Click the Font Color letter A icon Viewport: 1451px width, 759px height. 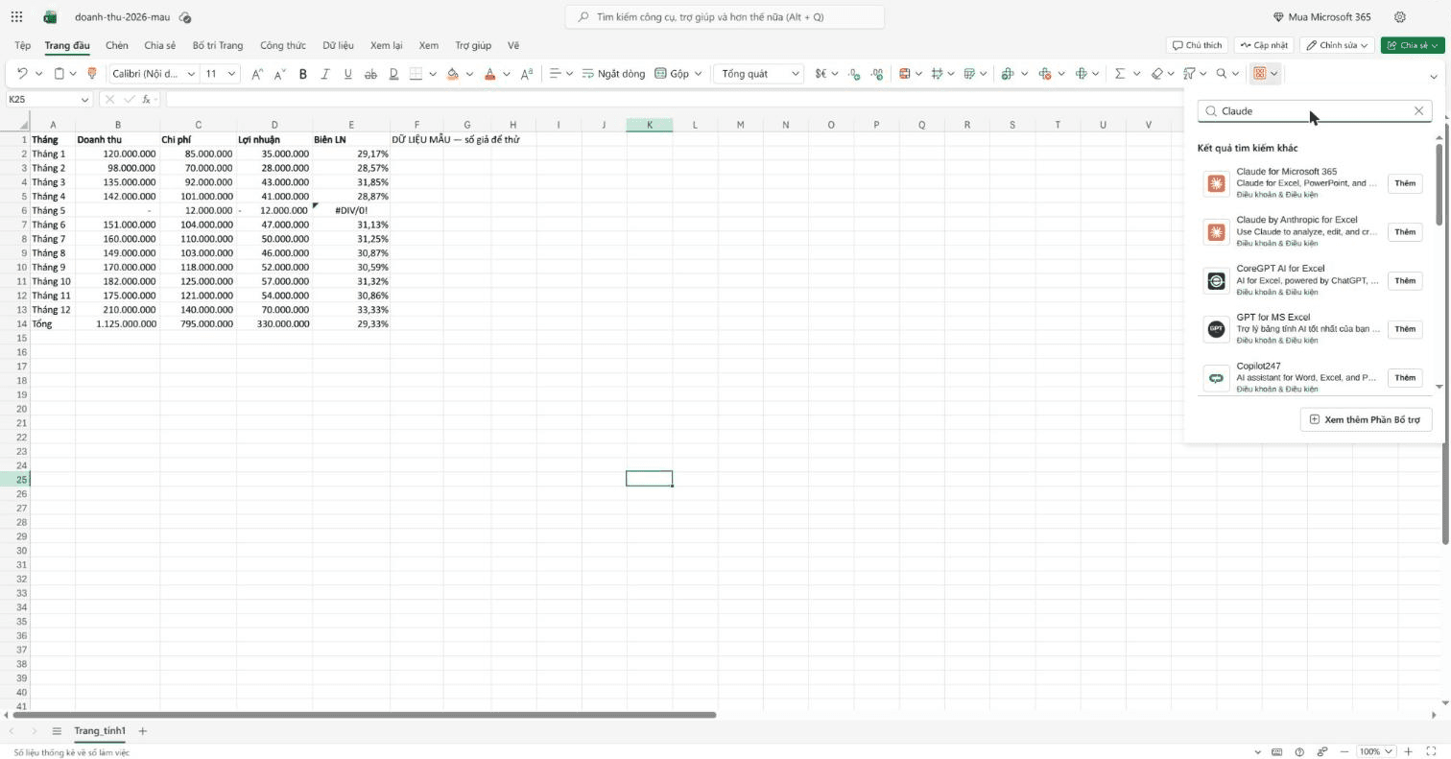(489, 74)
